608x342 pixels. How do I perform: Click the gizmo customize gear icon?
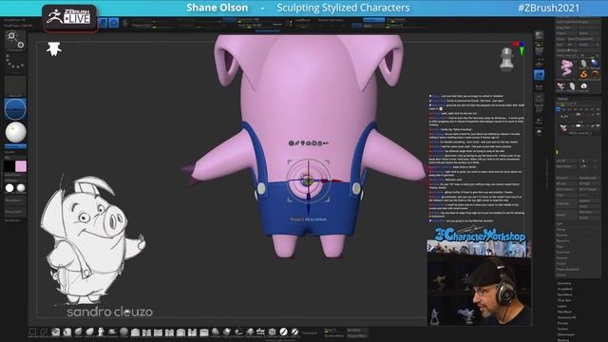pyautogui.click(x=292, y=143)
